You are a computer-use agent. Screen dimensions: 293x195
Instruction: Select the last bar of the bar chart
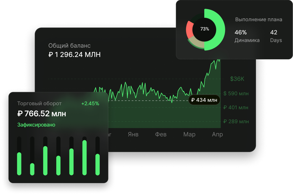tap(97, 164)
